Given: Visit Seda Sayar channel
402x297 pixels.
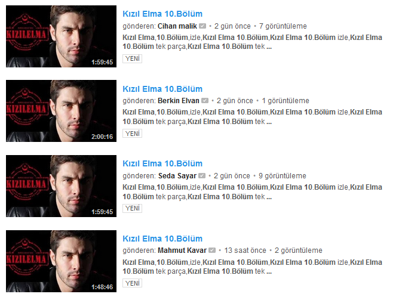Looking at the screenshot, I should (x=177, y=176).
